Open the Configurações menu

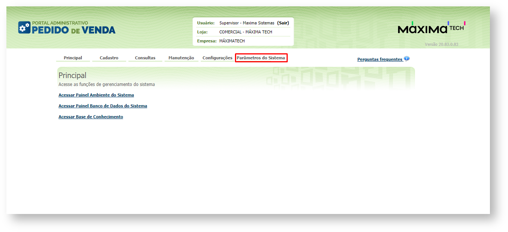point(217,58)
